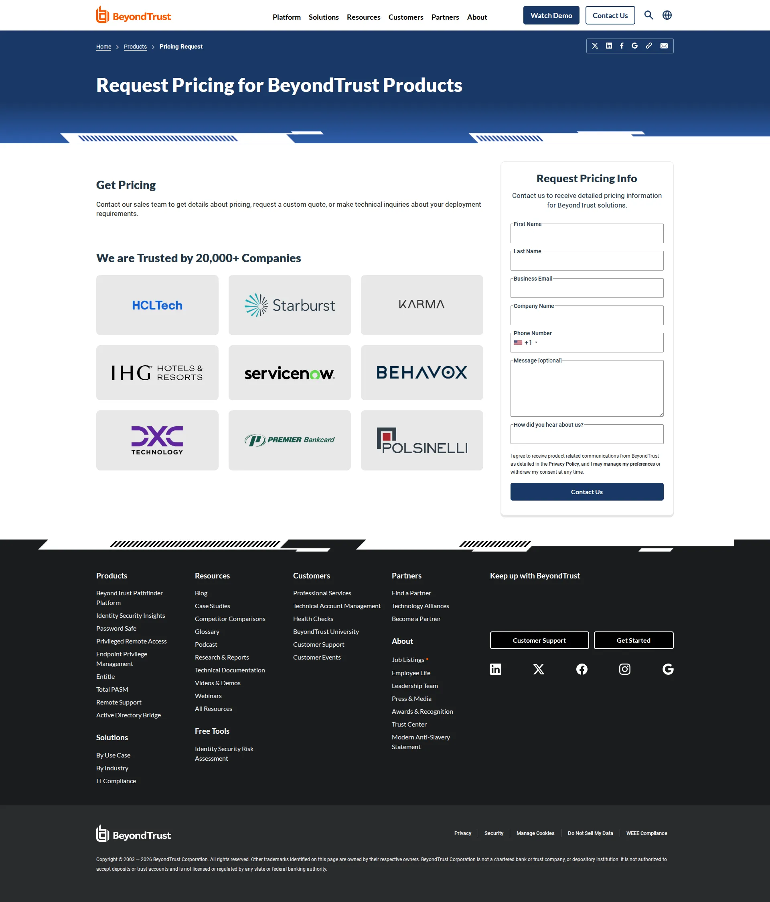Screen dimensions: 770x902
Task: Open the phone country code dropdown
Action: [525, 342]
